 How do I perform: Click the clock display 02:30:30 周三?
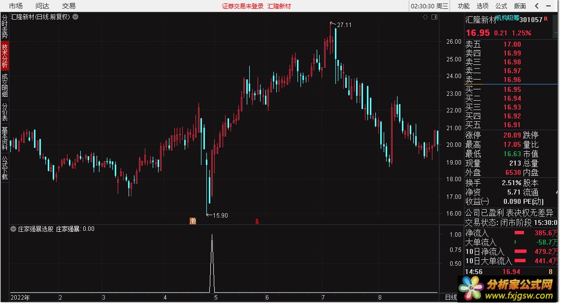point(429,6)
